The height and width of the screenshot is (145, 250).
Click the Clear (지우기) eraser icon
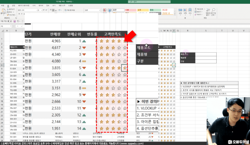click(x=196, y=14)
